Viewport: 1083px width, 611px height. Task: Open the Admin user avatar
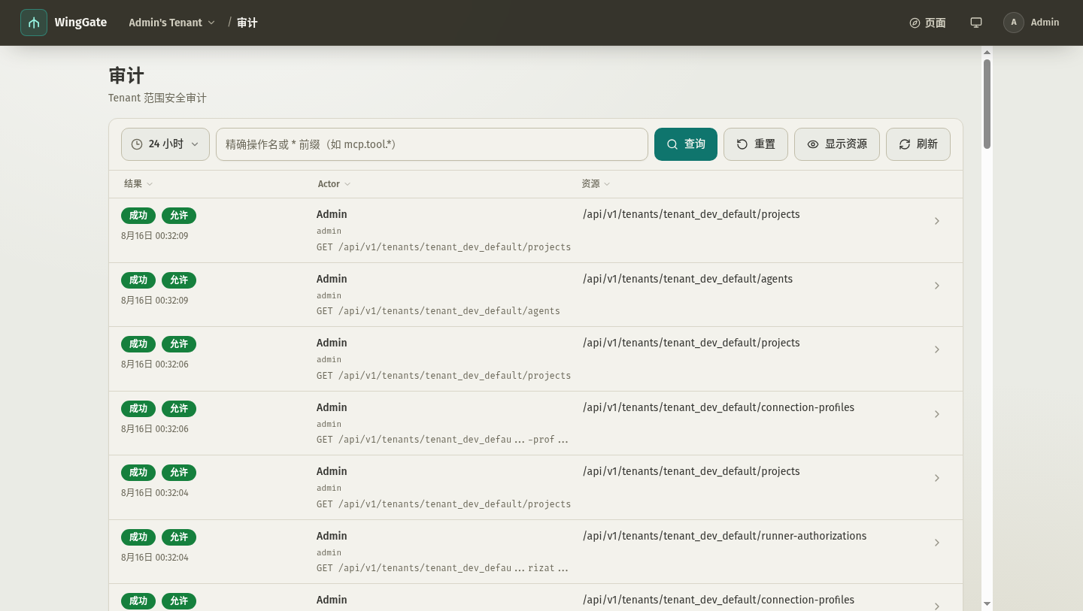[1014, 23]
